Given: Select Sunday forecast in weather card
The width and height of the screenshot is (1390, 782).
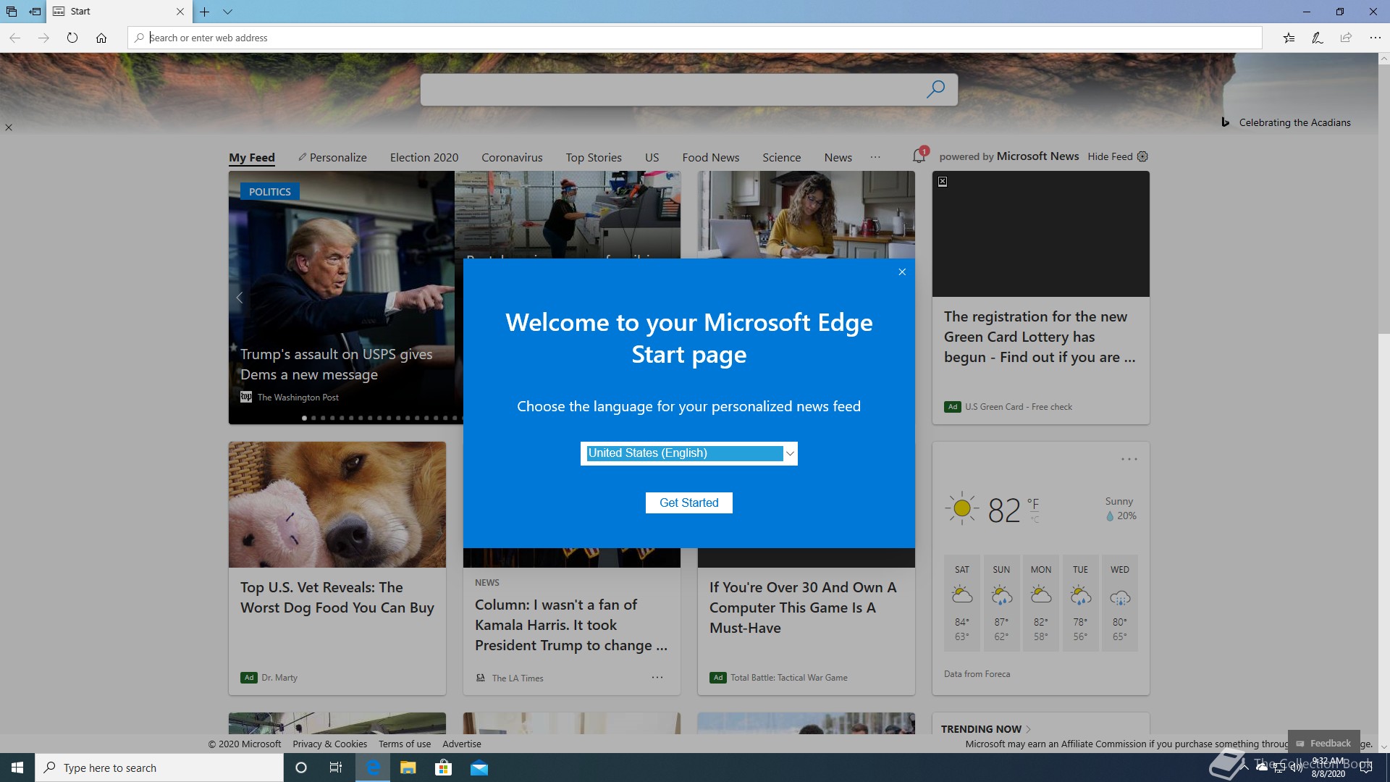Looking at the screenshot, I should [1001, 603].
